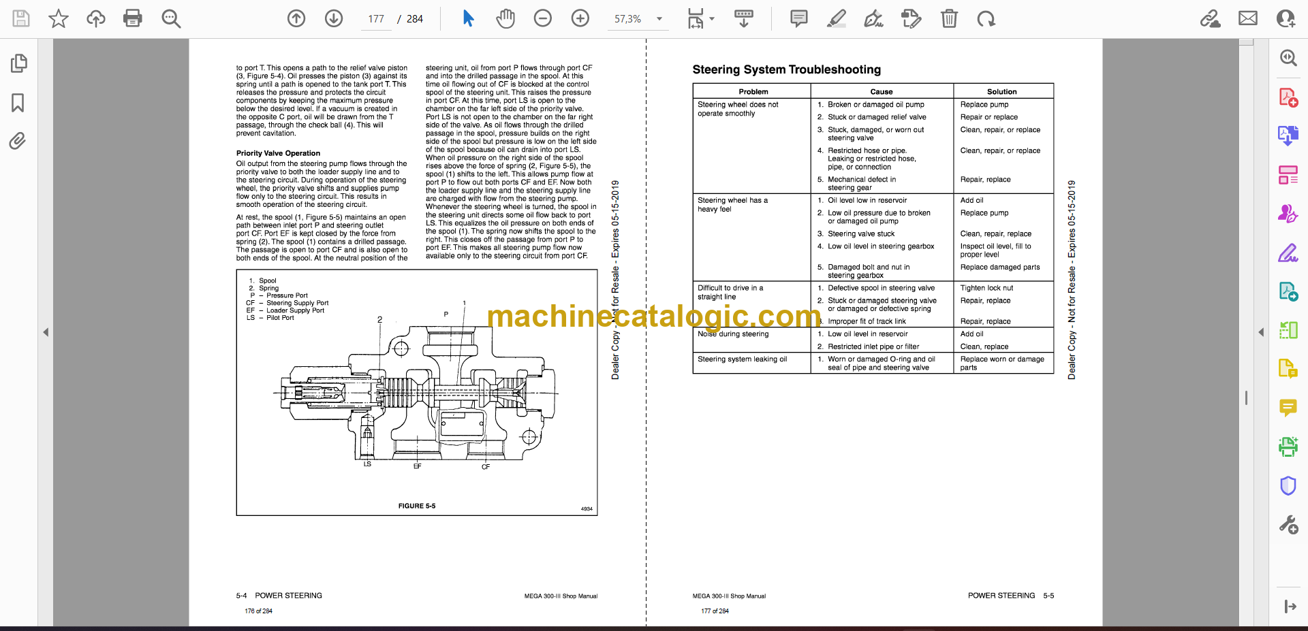Save the document with the floppy disk icon

[x=21, y=18]
